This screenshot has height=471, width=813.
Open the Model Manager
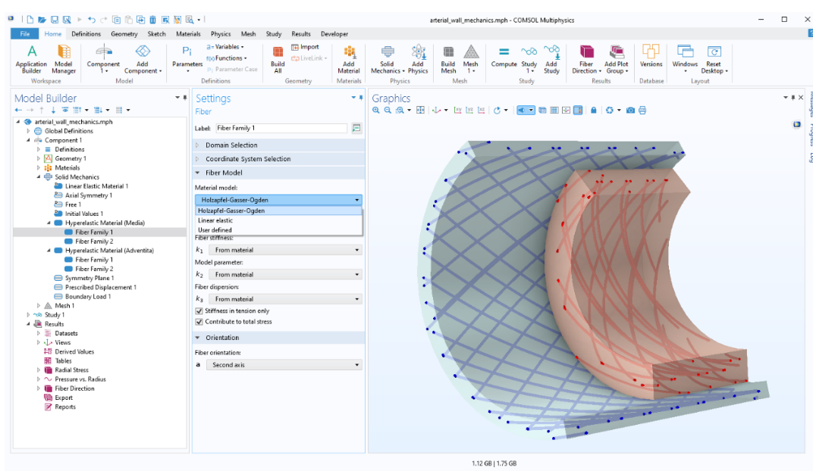click(x=64, y=60)
